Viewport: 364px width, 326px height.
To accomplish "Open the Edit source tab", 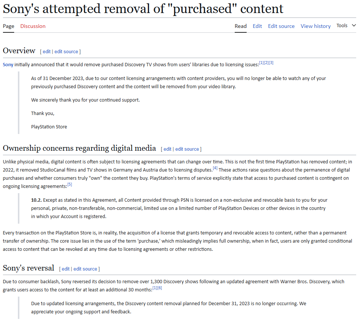I will tap(281, 26).
